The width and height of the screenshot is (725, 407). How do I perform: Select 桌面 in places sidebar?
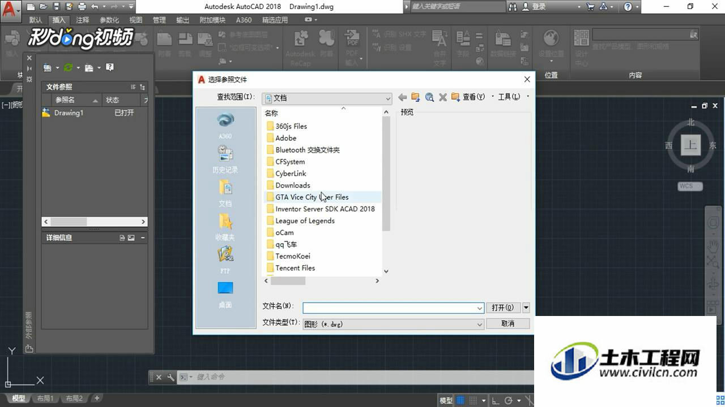pos(225,295)
